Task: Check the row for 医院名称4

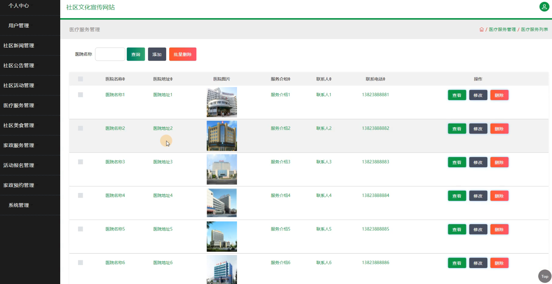Action: point(81,195)
